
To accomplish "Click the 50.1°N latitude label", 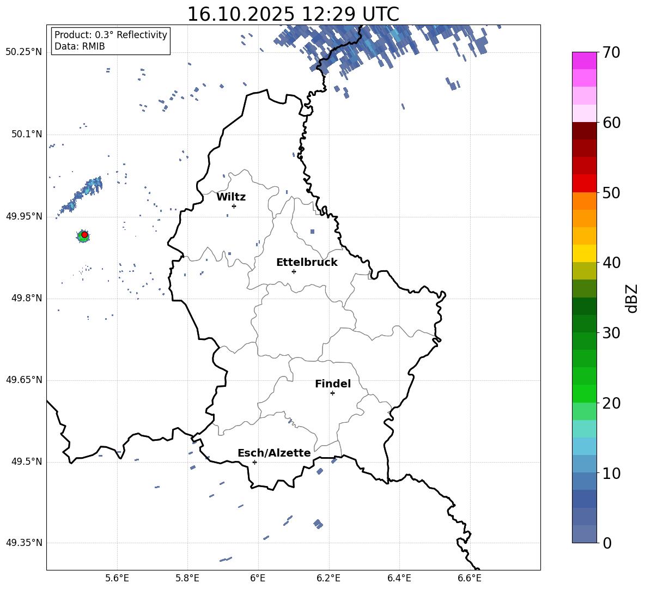I will [x=26, y=134].
